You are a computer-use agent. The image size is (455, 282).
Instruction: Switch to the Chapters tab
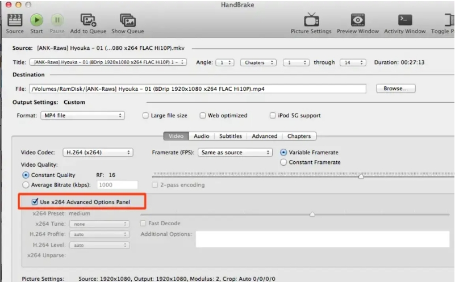[299, 136]
